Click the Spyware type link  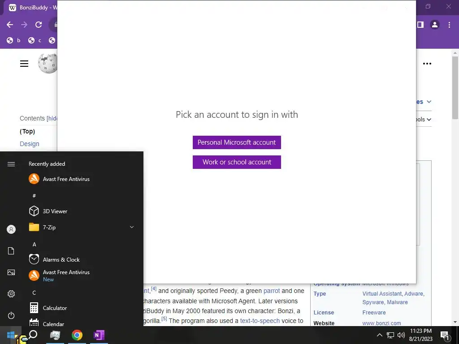(x=373, y=302)
